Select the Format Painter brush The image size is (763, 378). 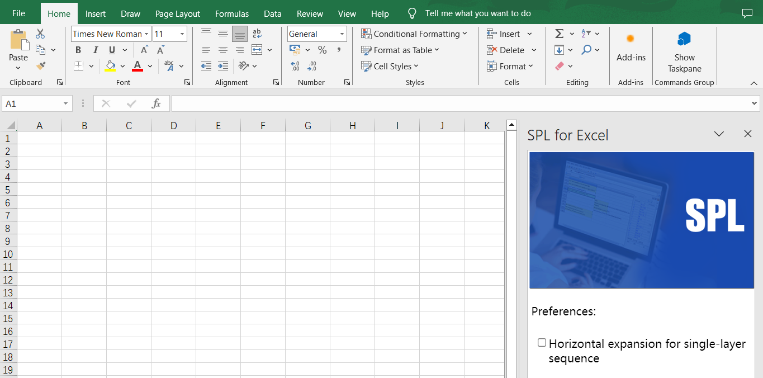(x=41, y=66)
